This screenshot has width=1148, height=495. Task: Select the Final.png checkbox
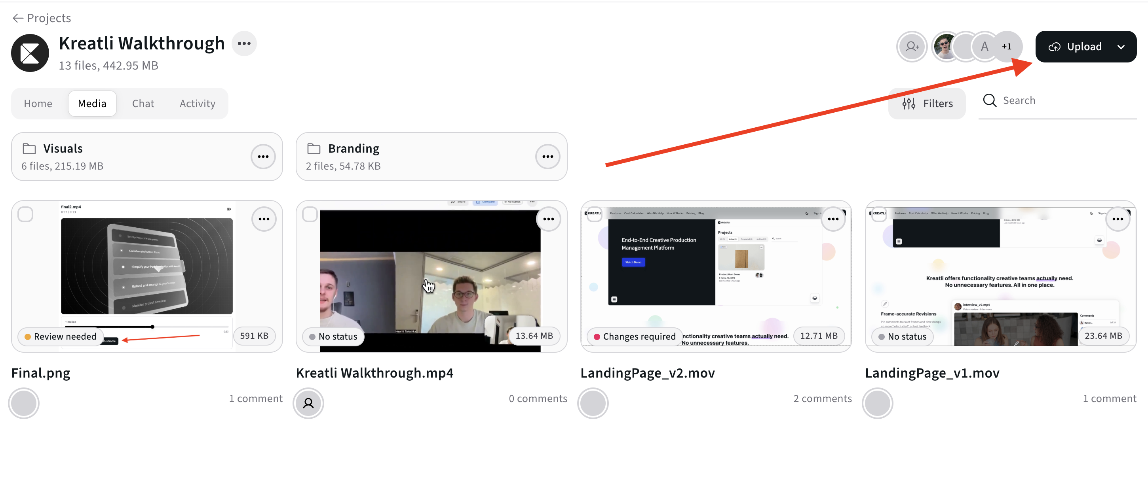25,215
